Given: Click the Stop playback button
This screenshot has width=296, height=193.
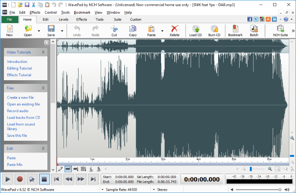Looking at the screenshot, I should point(44,179).
